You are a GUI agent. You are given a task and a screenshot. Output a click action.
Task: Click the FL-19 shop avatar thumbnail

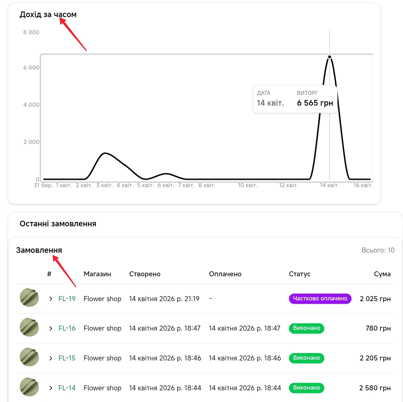[x=30, y=297]
